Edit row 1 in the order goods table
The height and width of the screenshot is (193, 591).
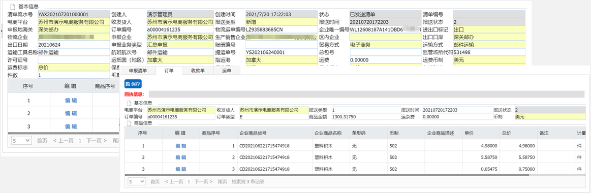pyautogui.click(x=180, y=146)
